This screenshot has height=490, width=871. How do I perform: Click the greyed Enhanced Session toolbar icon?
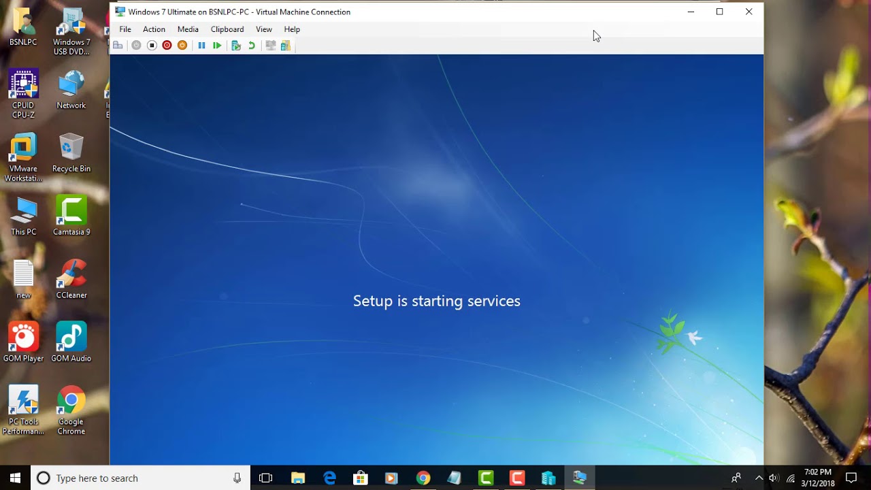point(270,46)
